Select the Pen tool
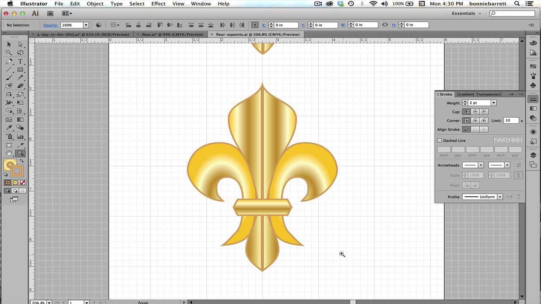The width and height of the screenshot is (541, 304). pos(9,62)
